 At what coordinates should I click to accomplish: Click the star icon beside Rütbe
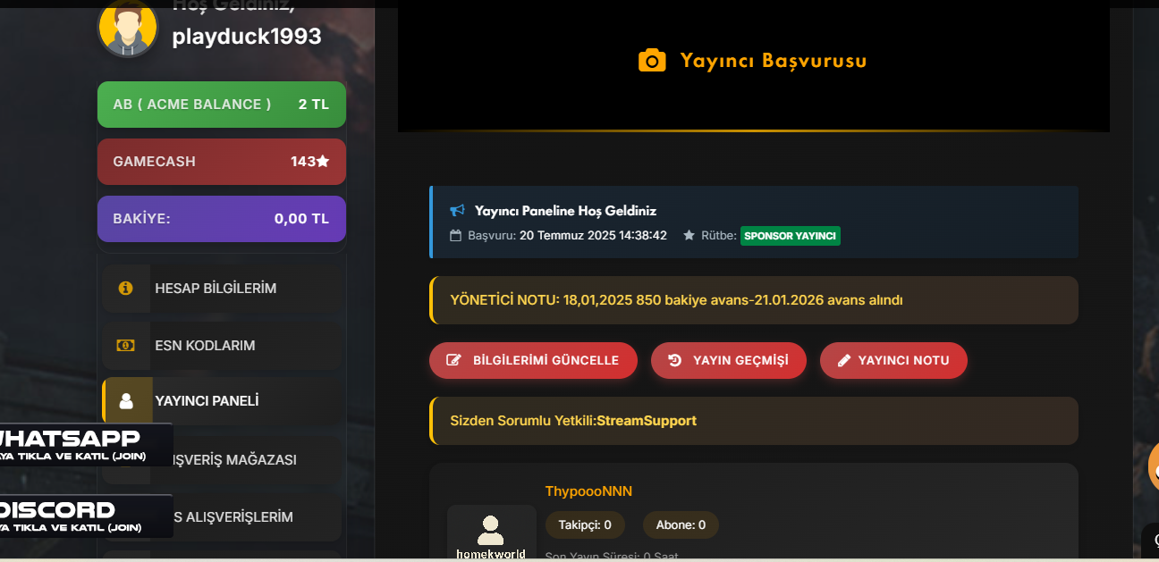pyautogui.click(x=689, y=236)
